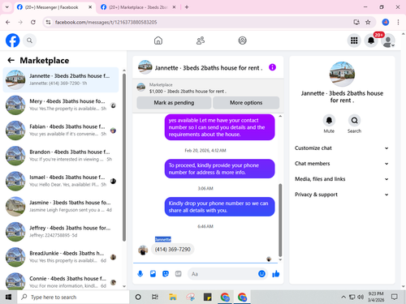Open the Jannette conversation in chat list

[61, 79]
